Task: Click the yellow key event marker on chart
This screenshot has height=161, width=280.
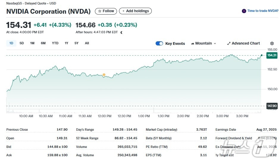Action: coord(104,75)
